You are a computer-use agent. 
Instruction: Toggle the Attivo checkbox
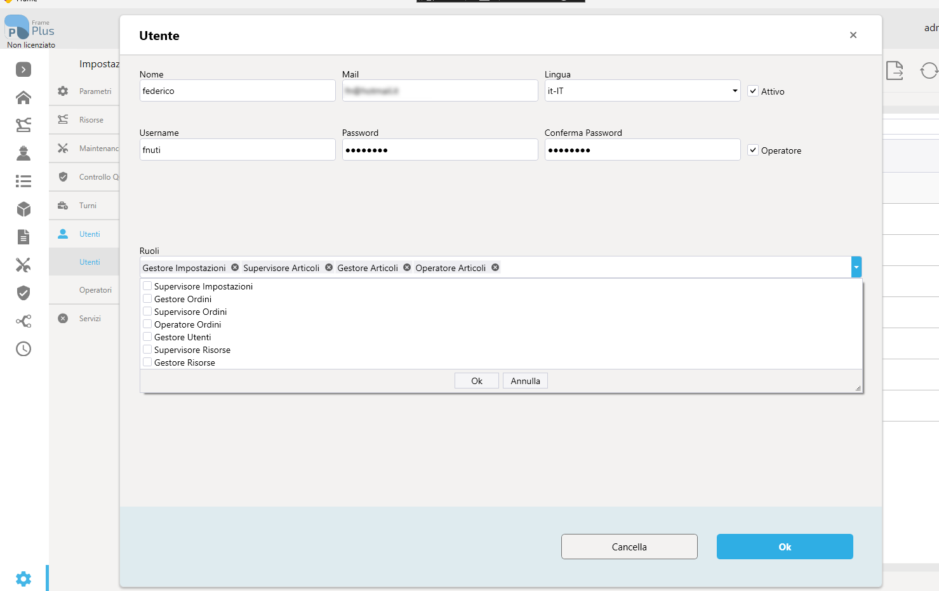point(753,91)
